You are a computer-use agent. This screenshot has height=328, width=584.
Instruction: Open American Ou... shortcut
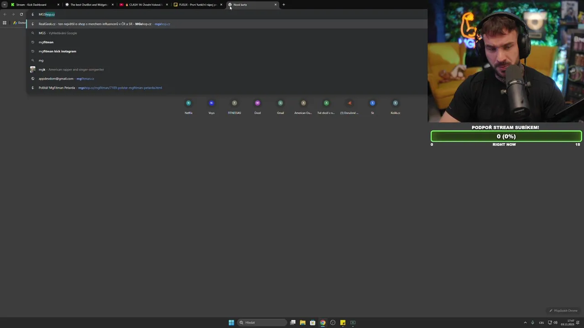(x=303, y=107)
